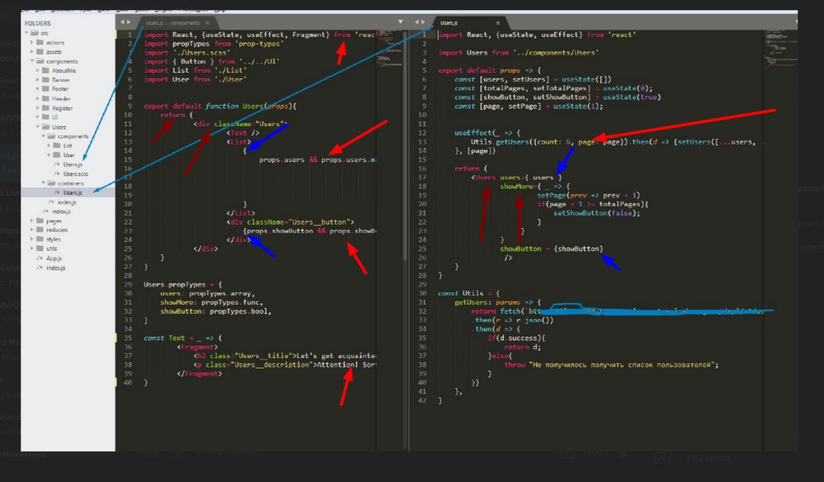Open index.js inside the Users folder
Screen dimensions: 824x482
pyautogui.click(x=67, y=202)
